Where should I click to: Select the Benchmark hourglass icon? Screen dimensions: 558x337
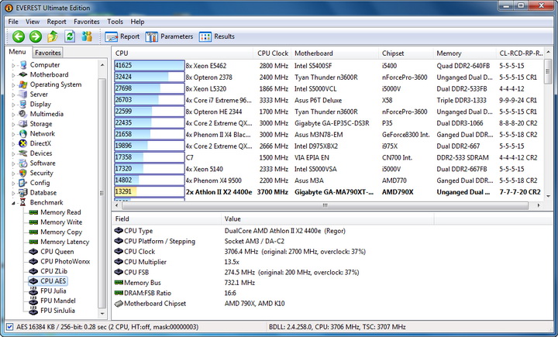point(23,202)
